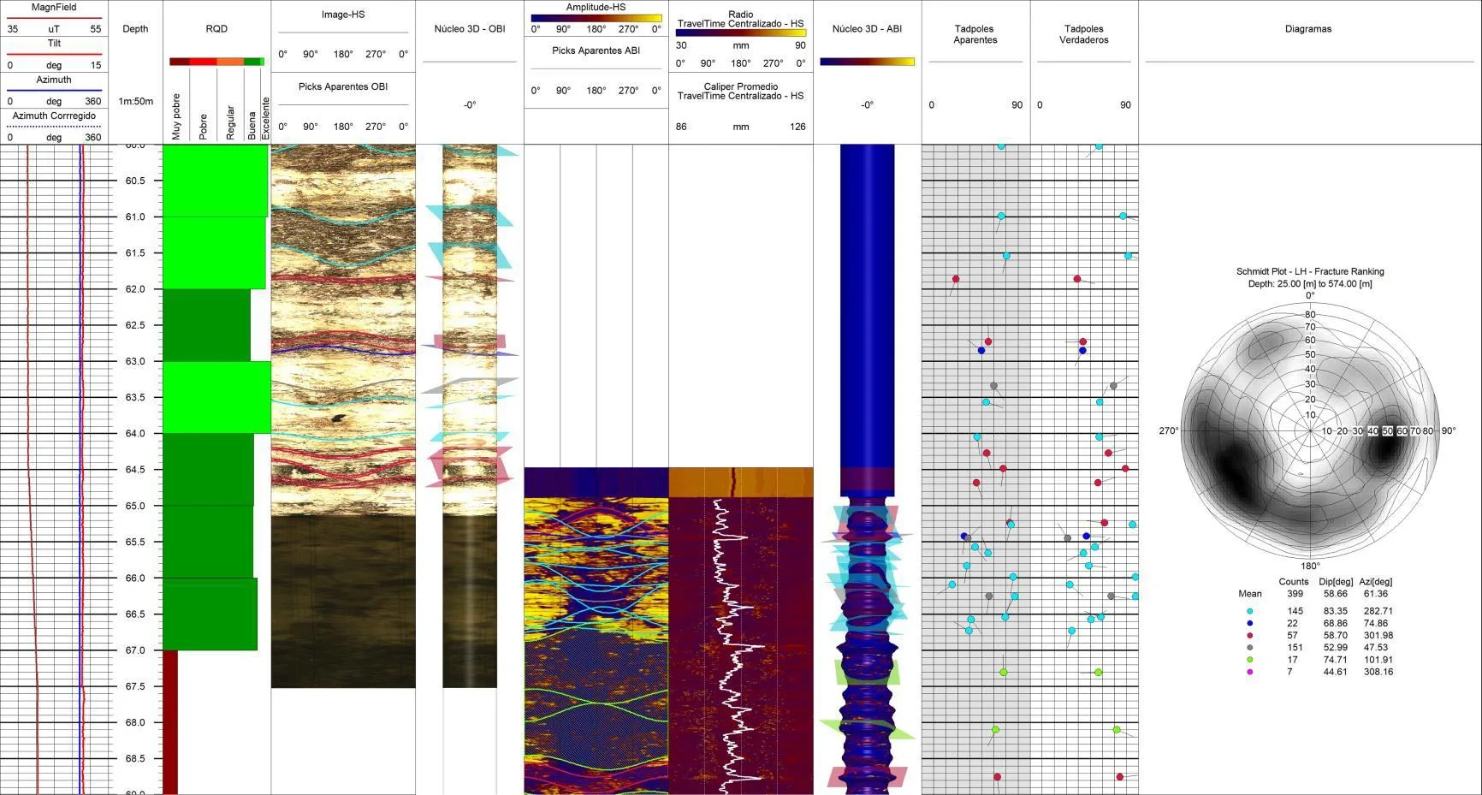
Task: Select the cyan legend dot with 145 counts
Action: 1250,611
